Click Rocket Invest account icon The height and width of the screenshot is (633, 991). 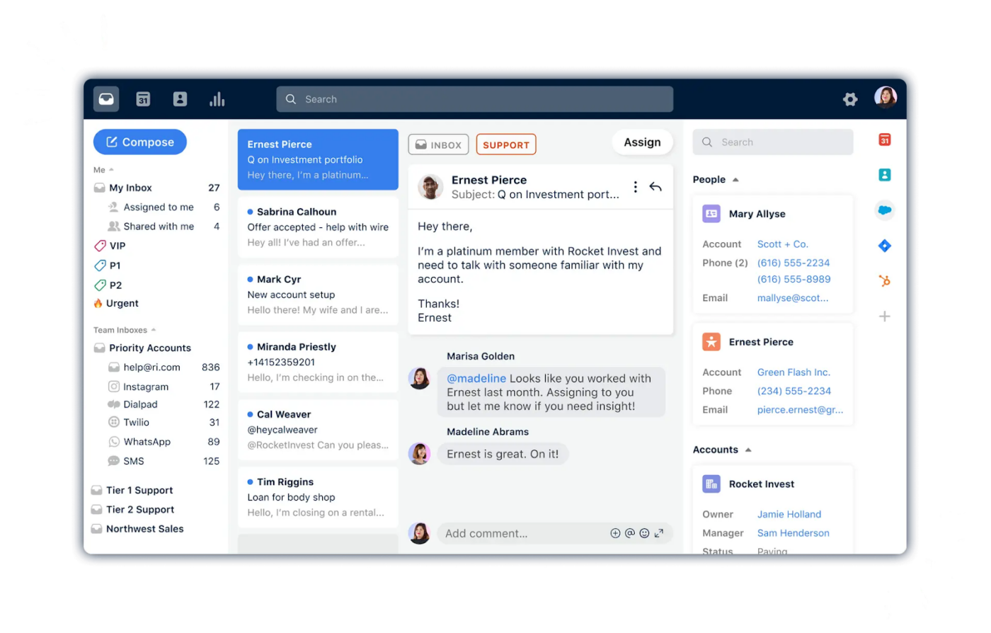pos(711,484)
